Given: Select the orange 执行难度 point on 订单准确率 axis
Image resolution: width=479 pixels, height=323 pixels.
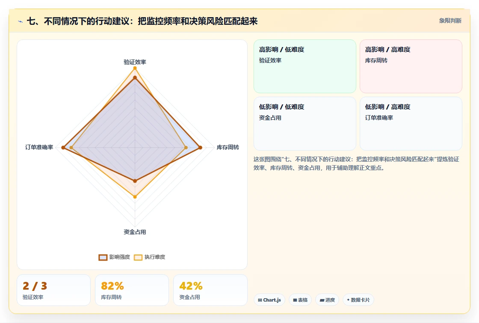Looking at the screenshot, I should point(71,148).
